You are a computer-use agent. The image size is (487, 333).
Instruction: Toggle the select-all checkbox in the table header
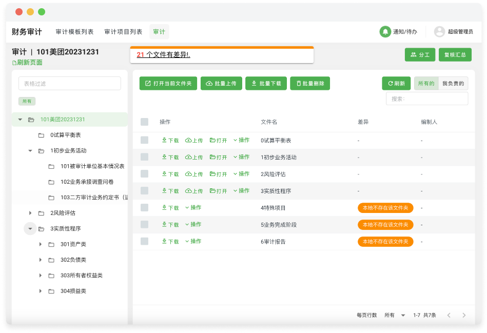[x=145, y=122]
